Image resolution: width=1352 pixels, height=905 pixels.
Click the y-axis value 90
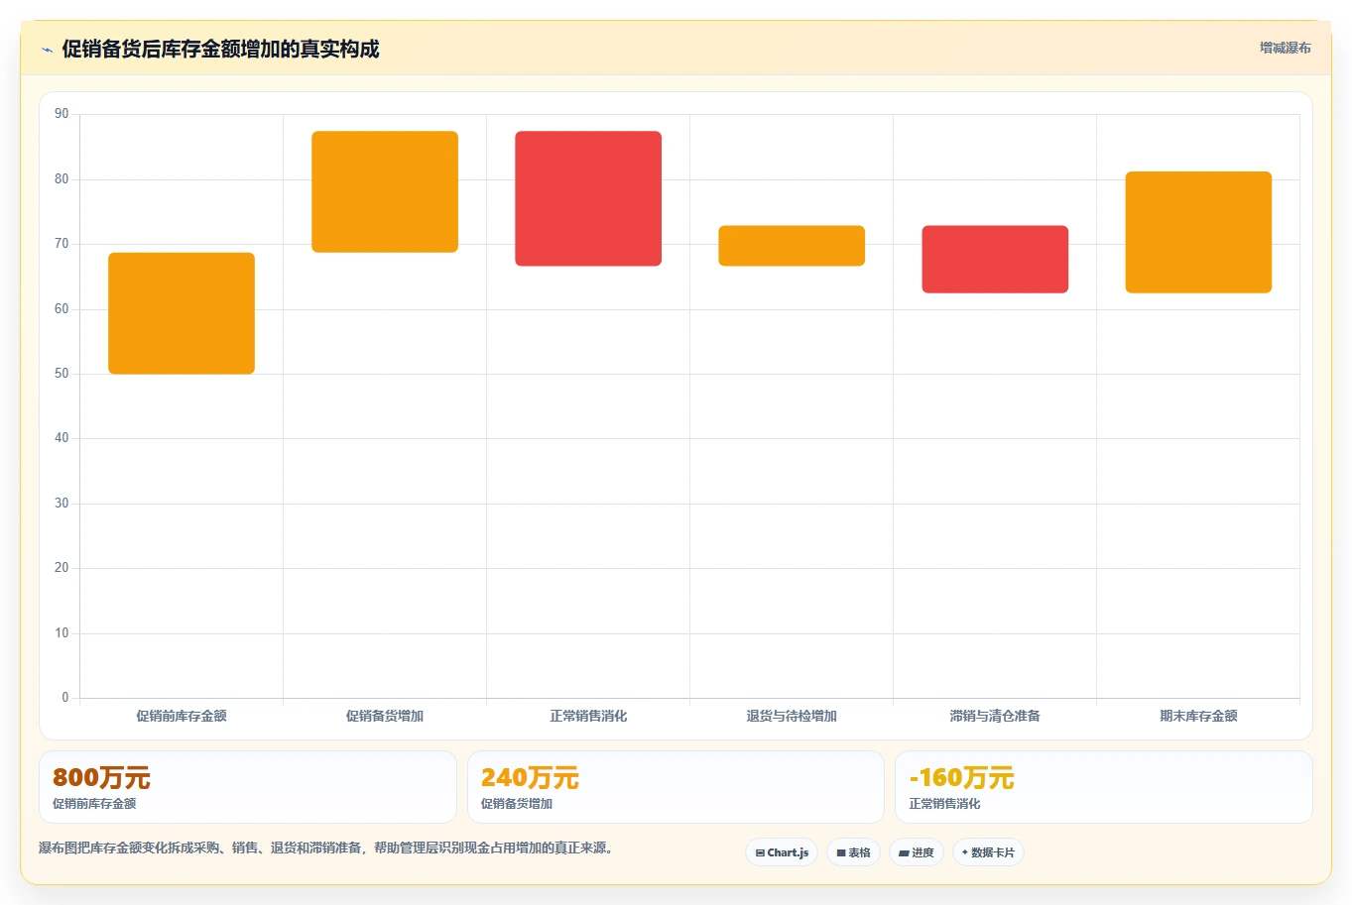point(61,114)
